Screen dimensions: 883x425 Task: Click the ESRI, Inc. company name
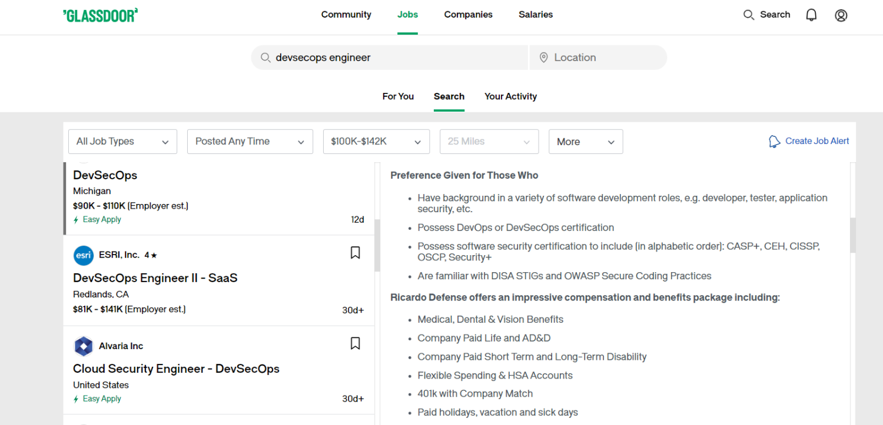[119, 255]
